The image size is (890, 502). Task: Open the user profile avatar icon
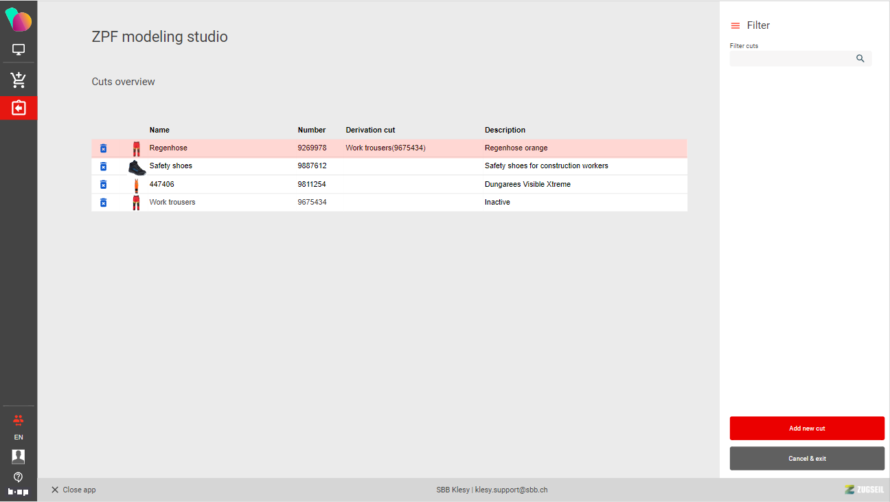pyautogui.click(x=19, y=457)
